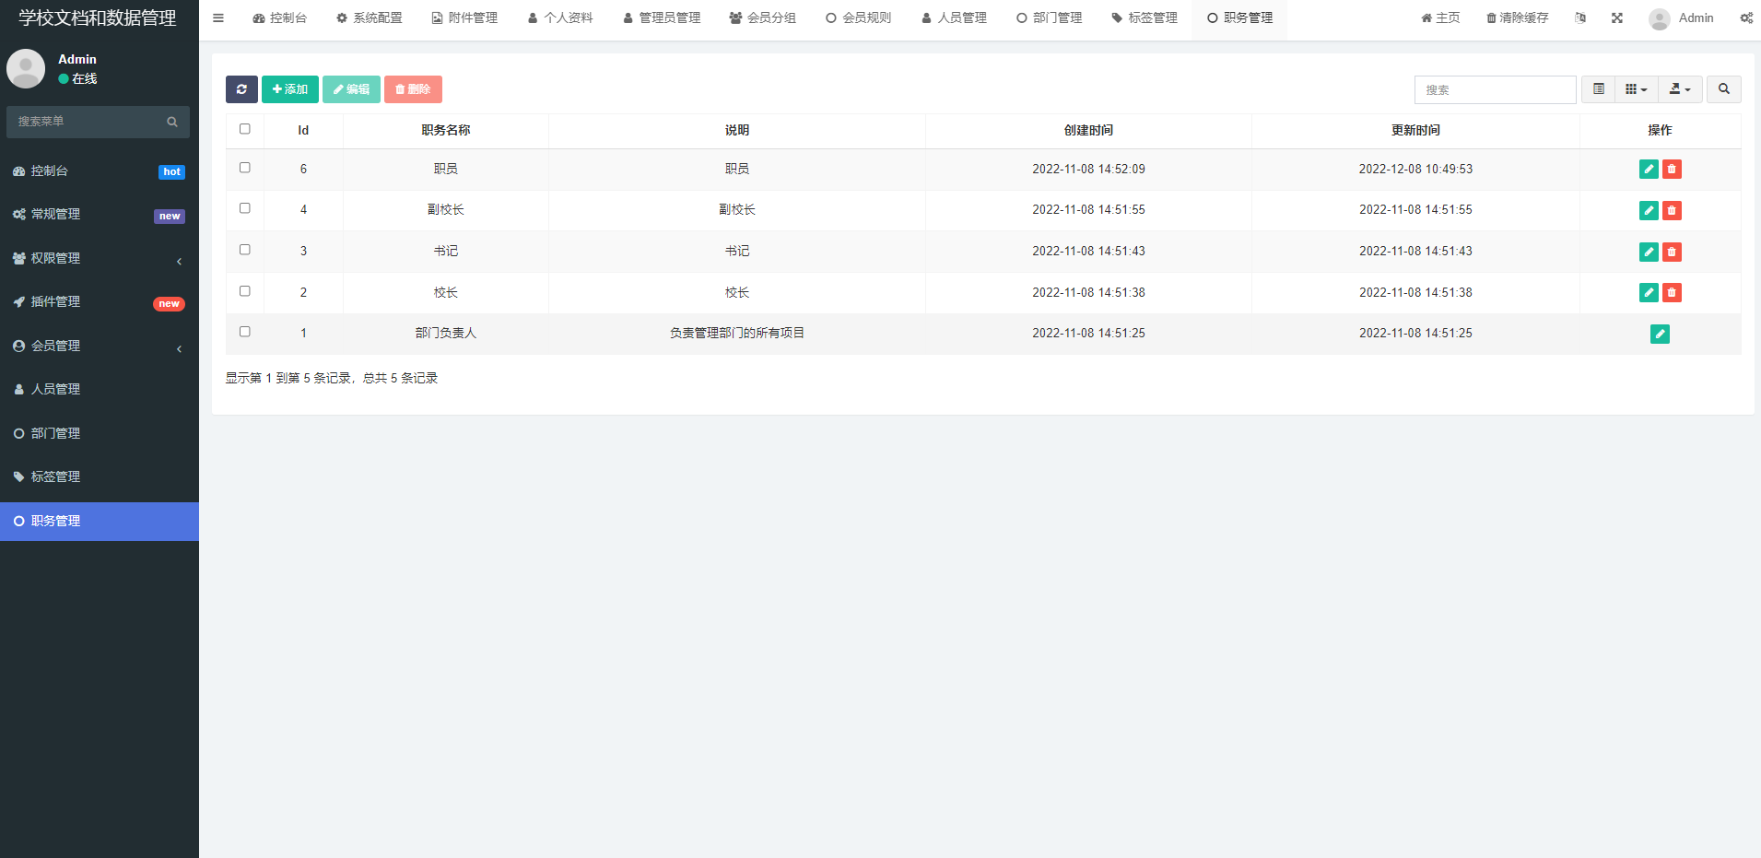
Task: Tick the checkbox for 部门负责人 row
Action: [245, 332]
